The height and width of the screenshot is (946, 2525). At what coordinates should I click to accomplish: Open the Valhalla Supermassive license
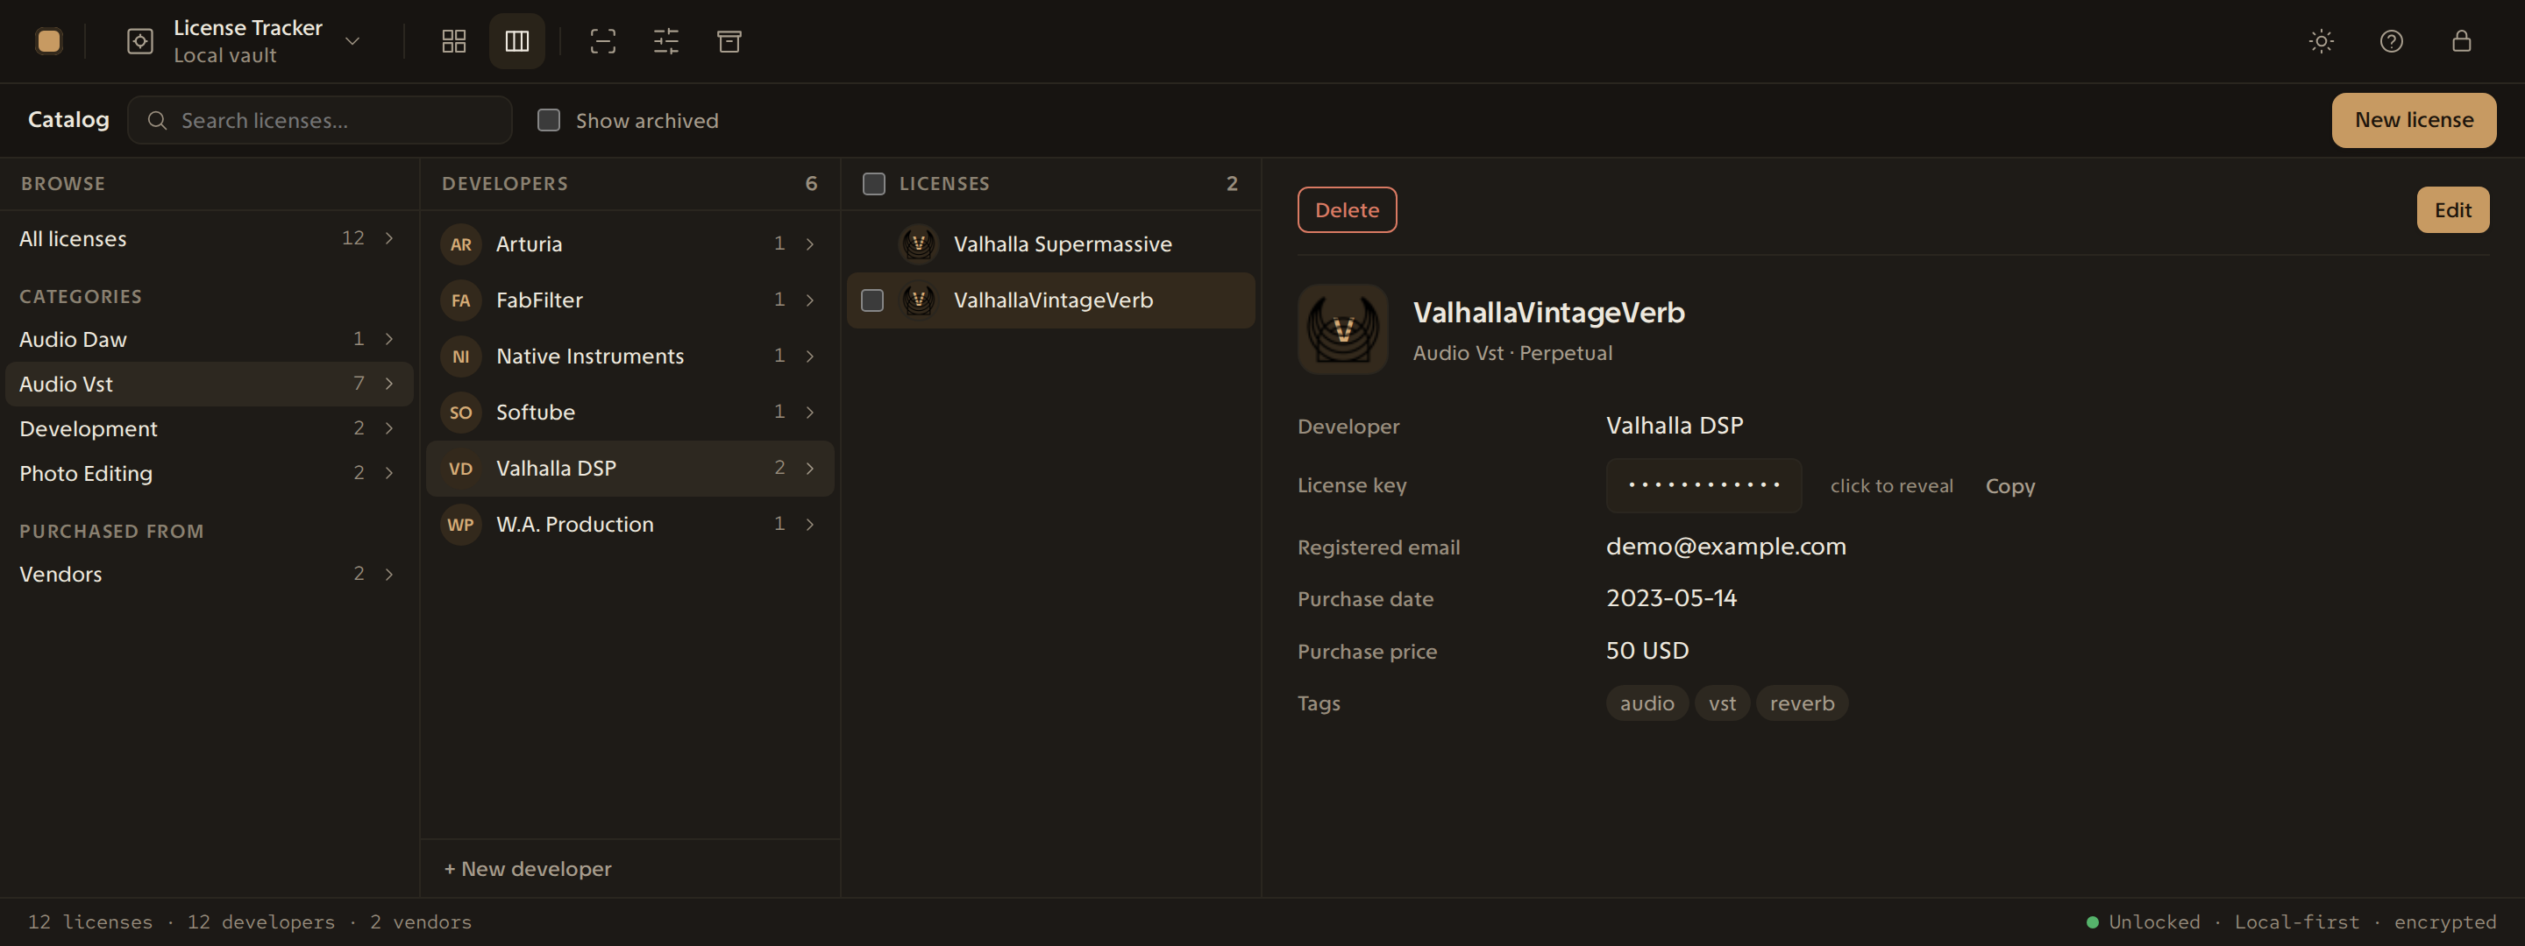(1049, 244)
